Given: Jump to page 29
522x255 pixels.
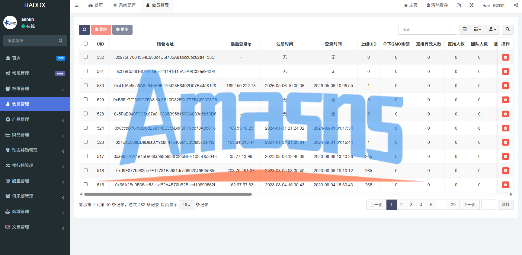Looking at the screenshot, I should [x=453, y=205].
